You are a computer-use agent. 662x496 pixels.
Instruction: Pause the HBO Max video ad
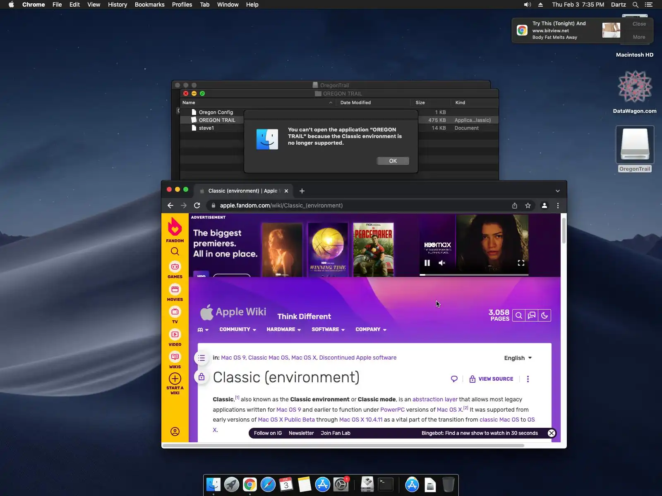coord(427,263)
